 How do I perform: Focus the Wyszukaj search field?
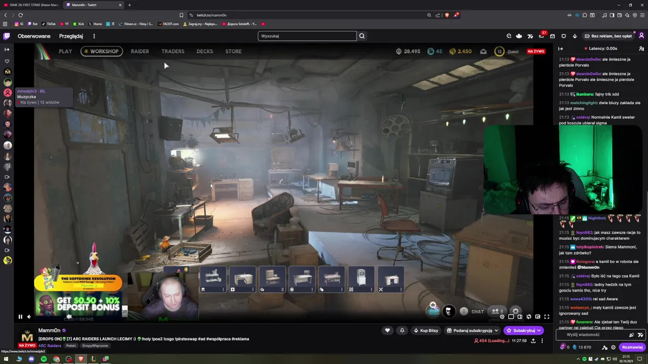[307, 36]
